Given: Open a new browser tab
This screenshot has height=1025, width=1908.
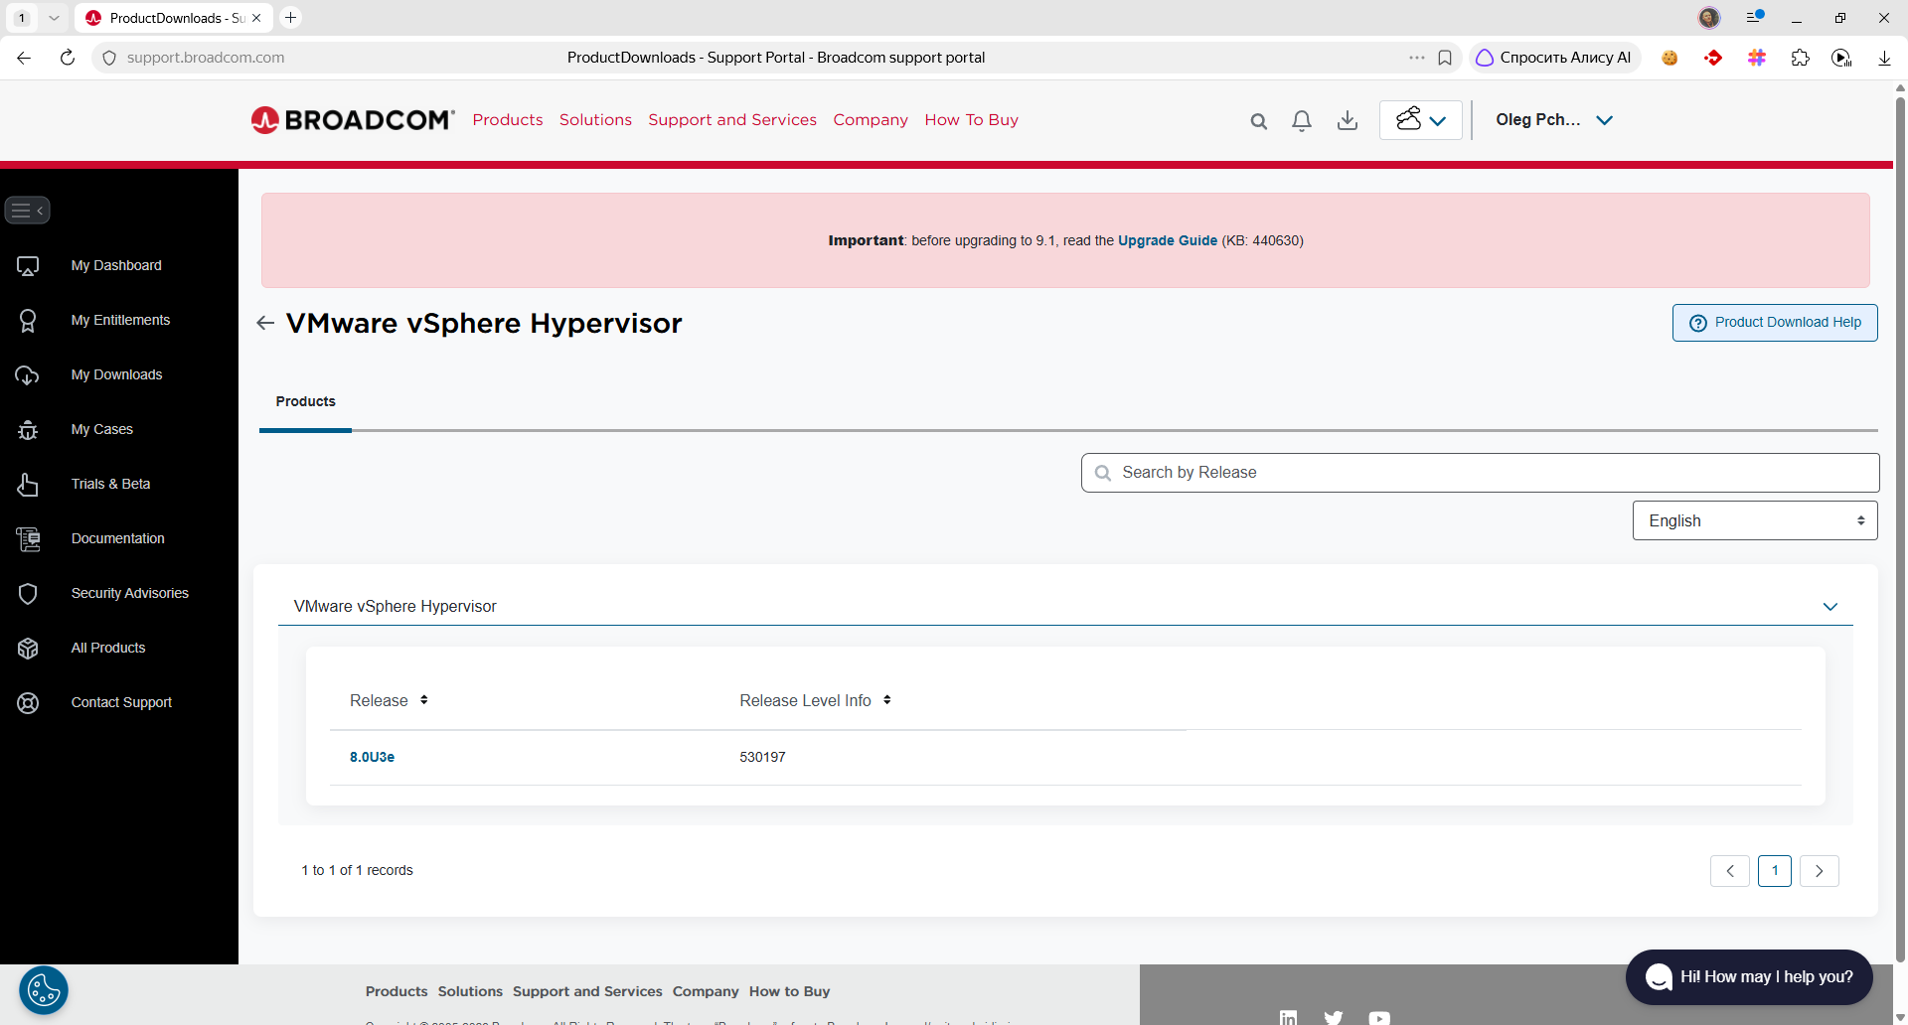Looking at the screenshot, I should (x=291, y=18).
